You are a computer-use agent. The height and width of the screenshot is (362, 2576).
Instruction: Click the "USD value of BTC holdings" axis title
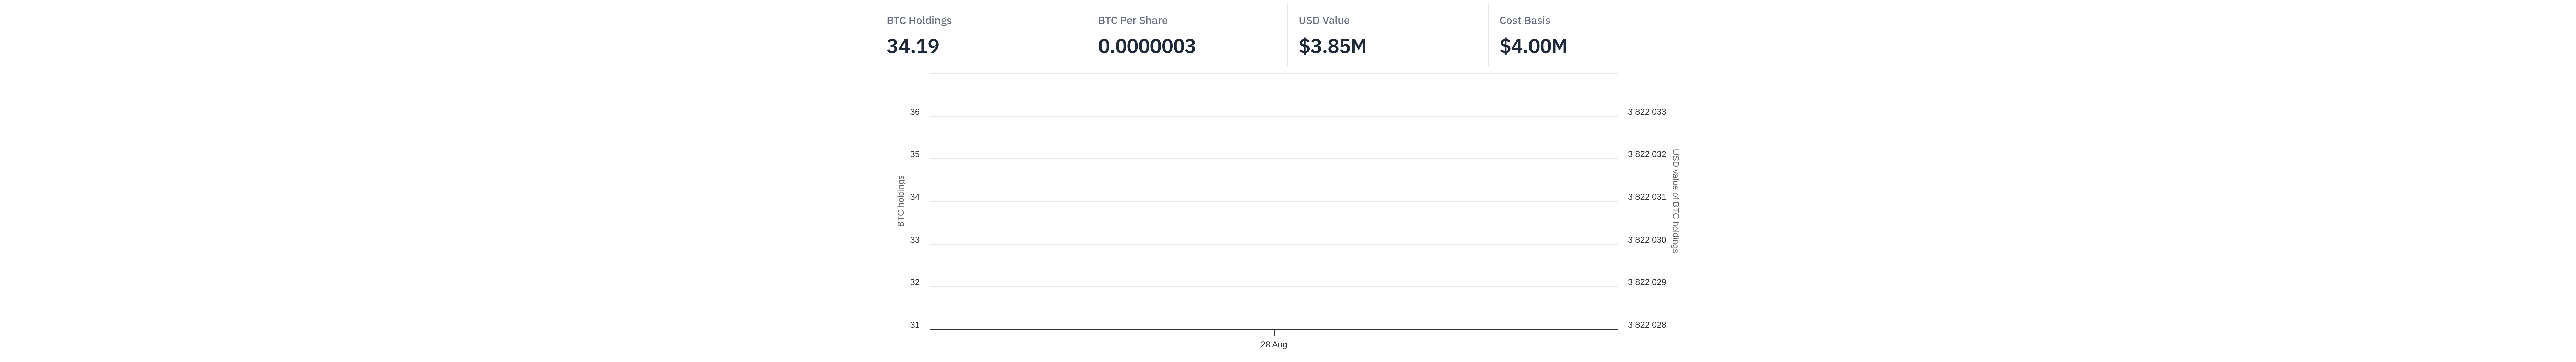(1676, 201)
